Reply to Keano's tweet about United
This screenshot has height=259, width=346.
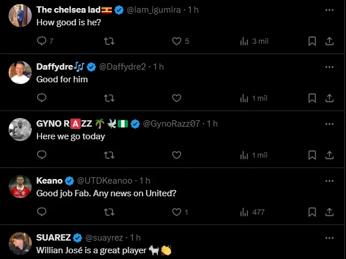coord(42,212)
